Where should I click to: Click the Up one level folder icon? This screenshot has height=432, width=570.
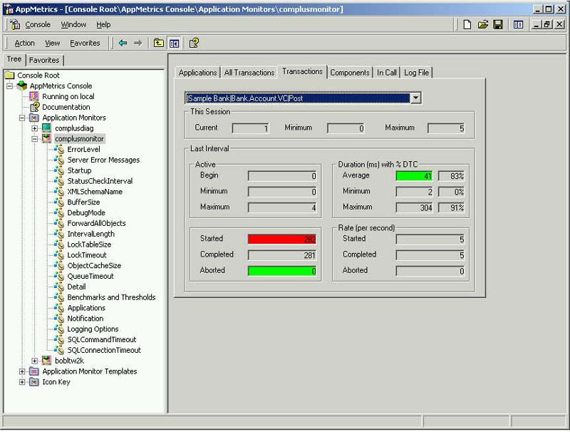[x=158, y=43]
